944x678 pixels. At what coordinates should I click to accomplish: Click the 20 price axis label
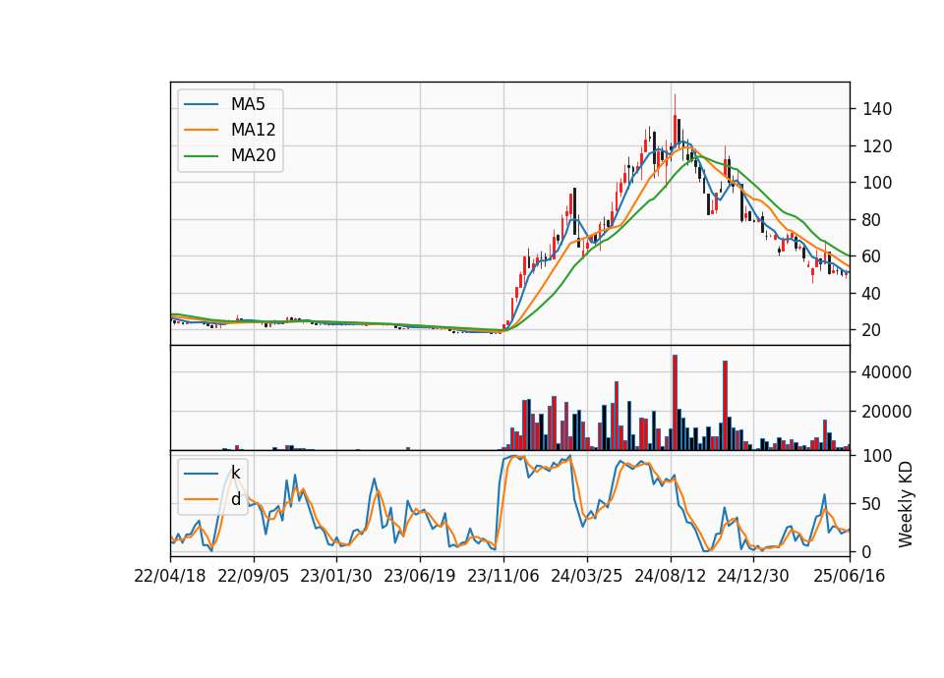tap(872, 330)
